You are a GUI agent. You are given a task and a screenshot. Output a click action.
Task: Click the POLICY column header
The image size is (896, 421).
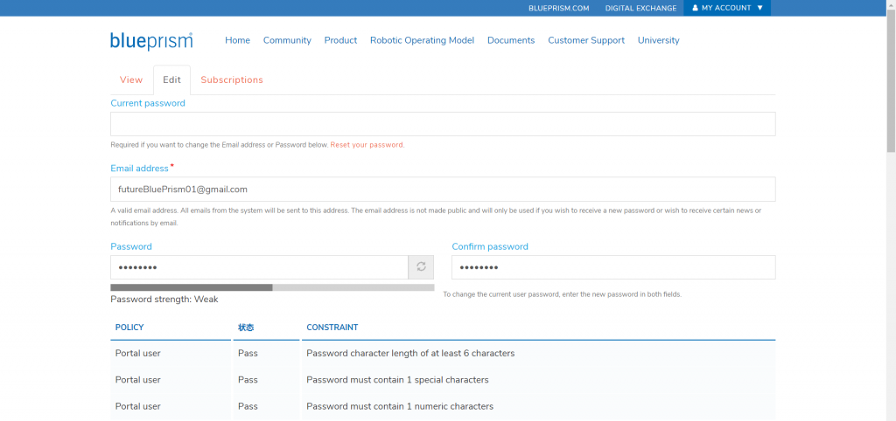point(129,328)
